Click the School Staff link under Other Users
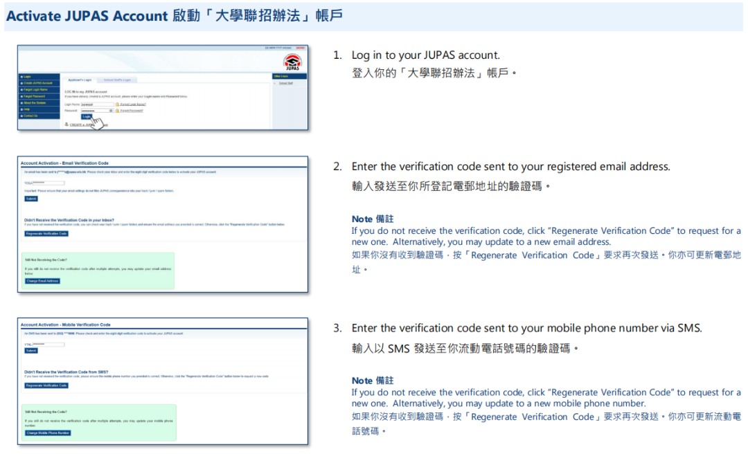 (285, 83)
